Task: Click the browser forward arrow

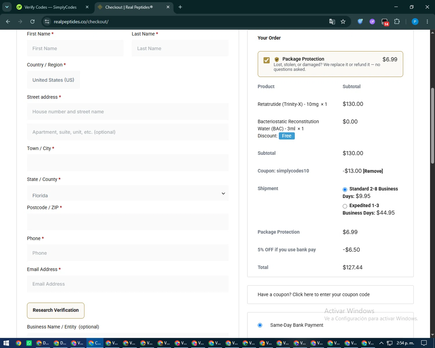Action: click(x=20, y=21)
